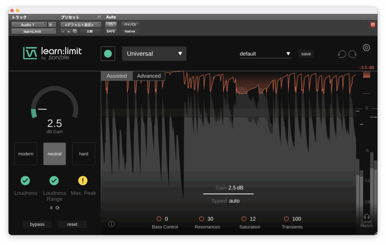Click the automation window icon under Auto
Screen dimensions: 386x245
tap(111, 24)
